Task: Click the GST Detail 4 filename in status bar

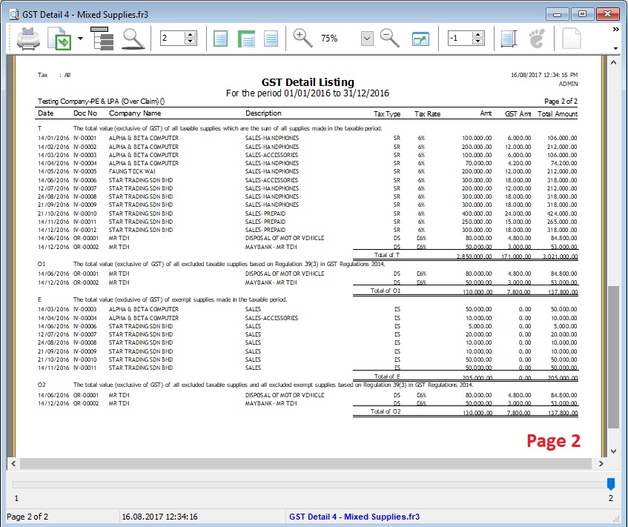Action: pos(354,515)
